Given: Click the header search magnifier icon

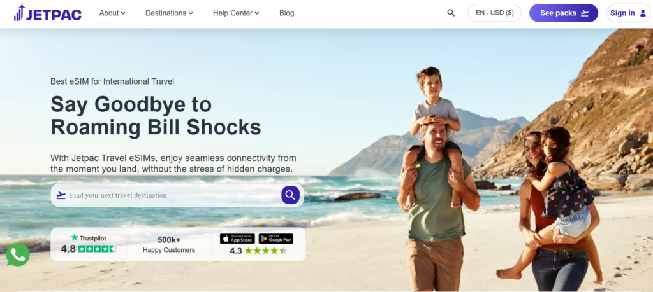Looking at the screenshot, I should (451, 13).
